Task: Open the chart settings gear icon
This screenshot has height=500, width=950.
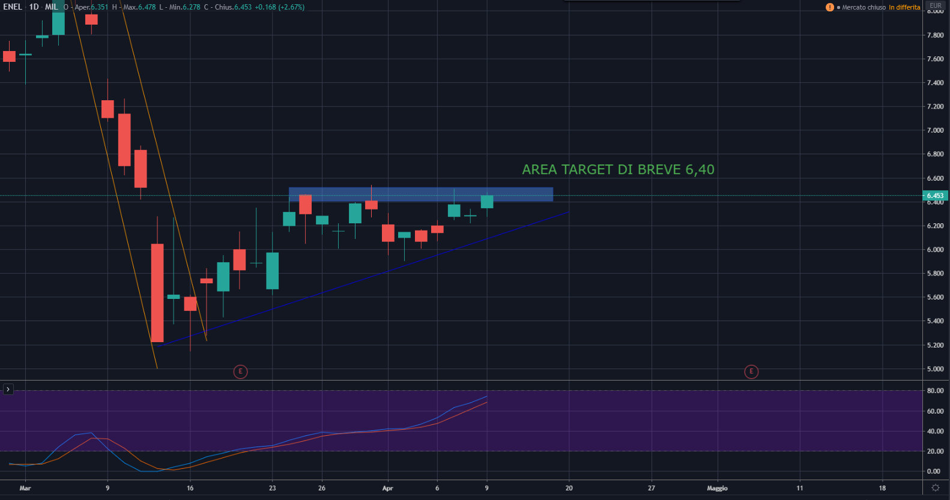Action: point(935,488)
